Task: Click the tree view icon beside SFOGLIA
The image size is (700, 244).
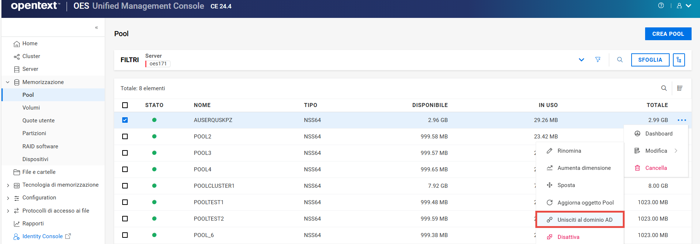Action: click(679, 60)
